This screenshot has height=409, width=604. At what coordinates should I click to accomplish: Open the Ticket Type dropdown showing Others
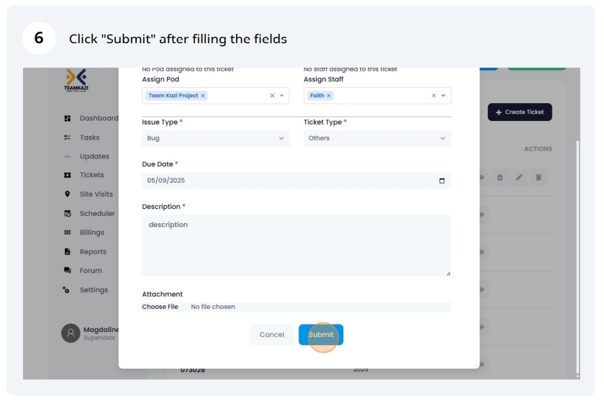tap(377, 138)
